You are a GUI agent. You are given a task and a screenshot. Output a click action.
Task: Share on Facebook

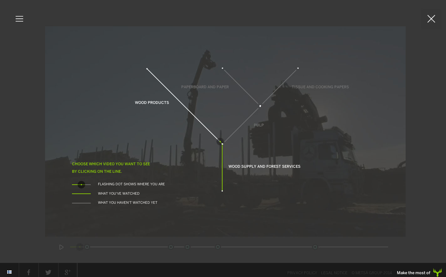[28, 272]
